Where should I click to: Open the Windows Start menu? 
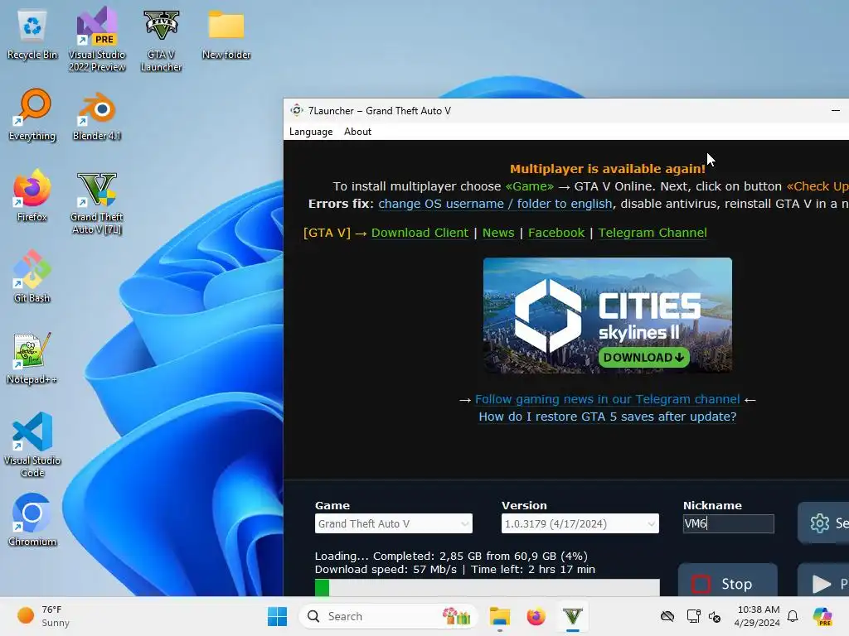pos(277,616)
